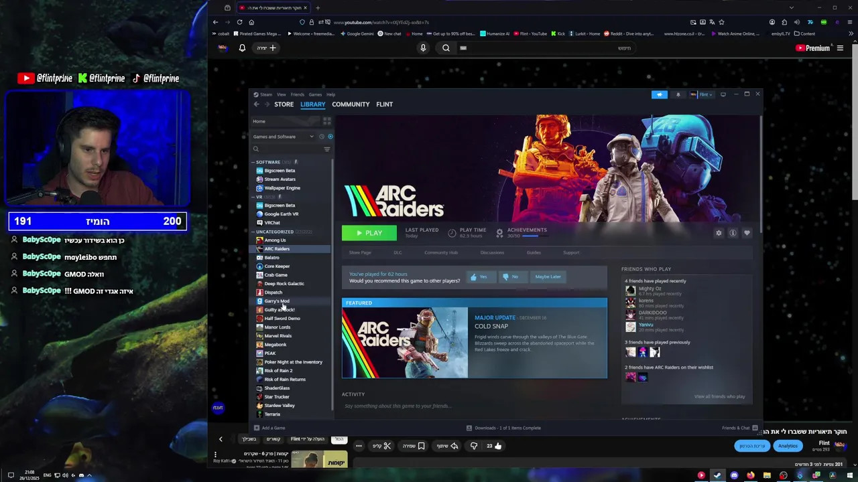Open the Friends menu in Steam
The height and width of the screenshot is (482, 858).
pos(297,94)
